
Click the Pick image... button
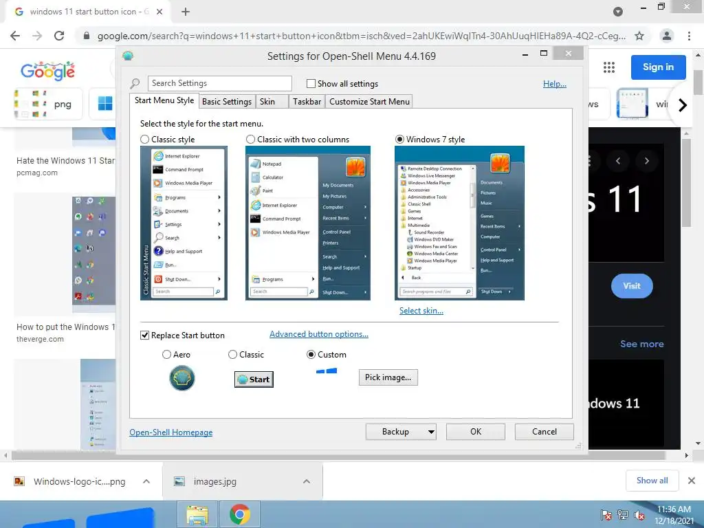coord(388,377)
